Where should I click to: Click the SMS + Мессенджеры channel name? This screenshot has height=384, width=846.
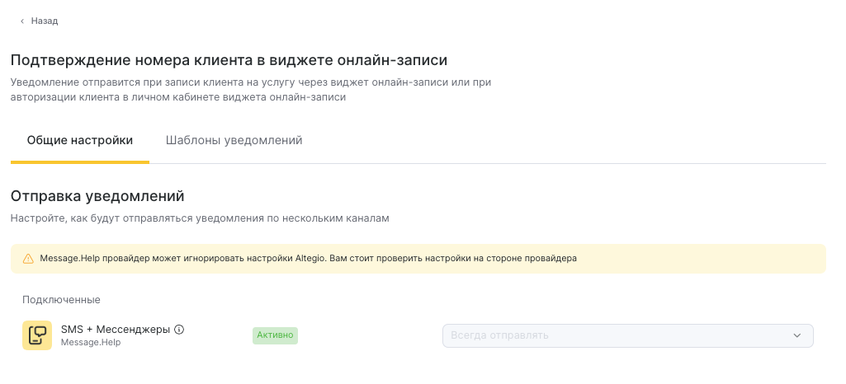[x=116, y=330]
